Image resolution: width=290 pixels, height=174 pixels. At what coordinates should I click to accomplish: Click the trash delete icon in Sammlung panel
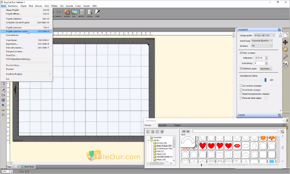click(x=153, y=132)
